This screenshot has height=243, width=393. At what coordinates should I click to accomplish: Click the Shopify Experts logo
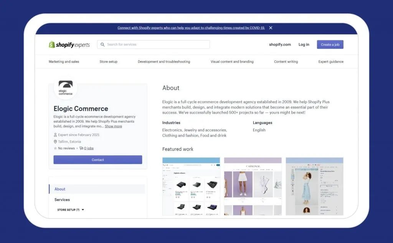point(69,44)
